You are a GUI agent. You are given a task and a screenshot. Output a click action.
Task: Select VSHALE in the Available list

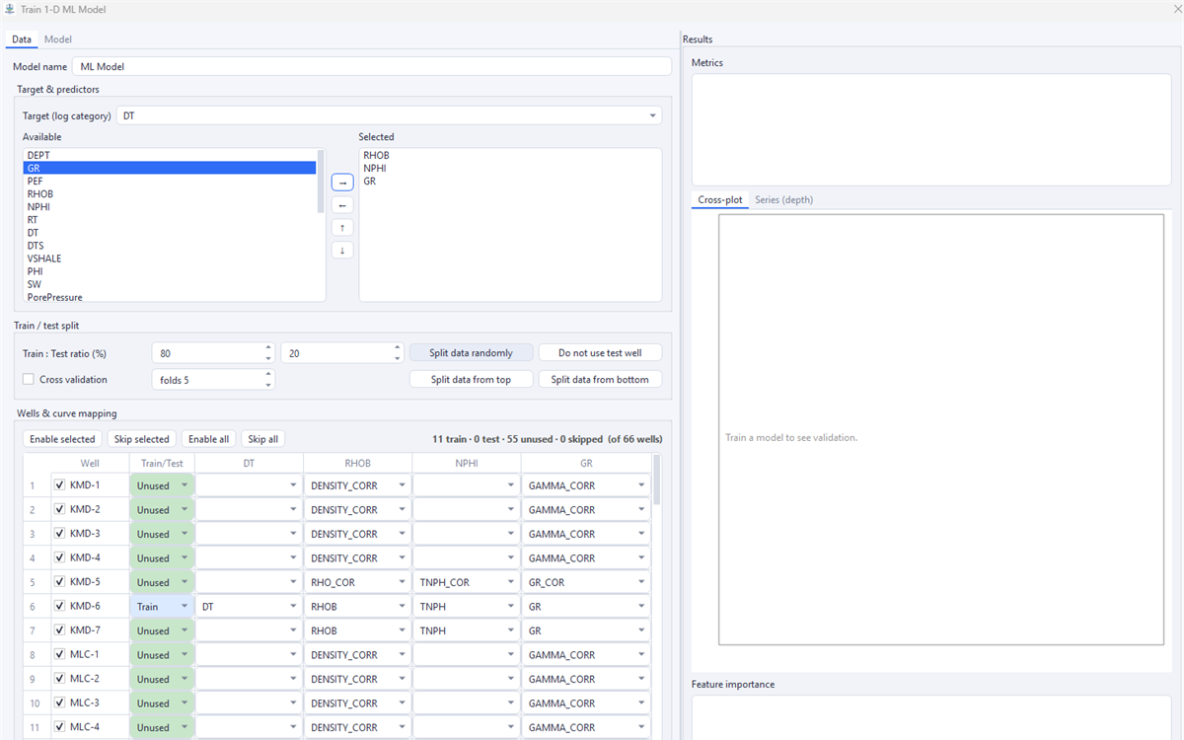pos(170,259)
